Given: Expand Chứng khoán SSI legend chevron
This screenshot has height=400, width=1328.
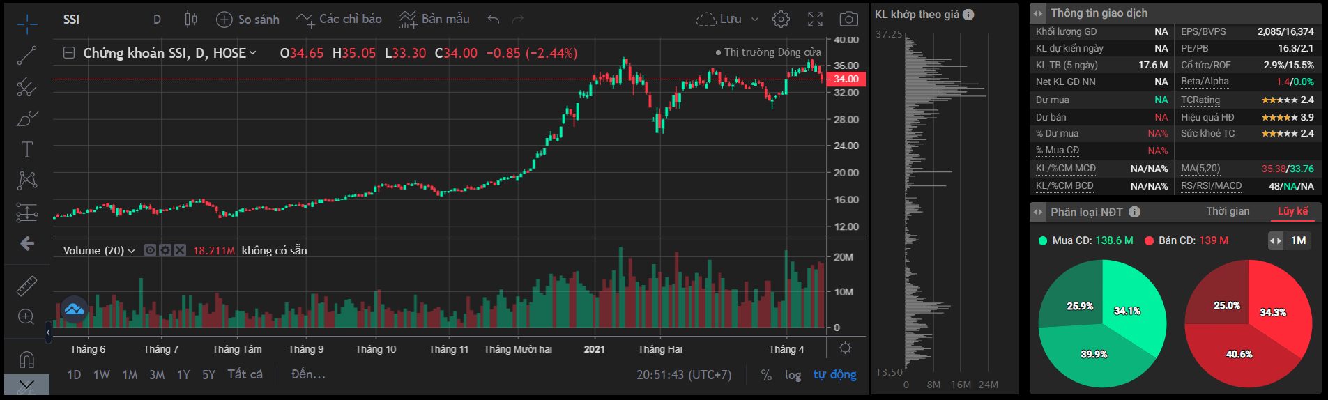Looking at the screenshot, I should (x=253, y=53).
